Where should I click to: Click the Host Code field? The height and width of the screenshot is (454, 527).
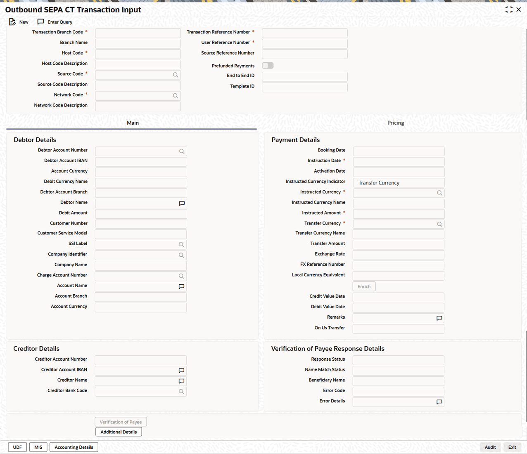click(x=138, y=54)
